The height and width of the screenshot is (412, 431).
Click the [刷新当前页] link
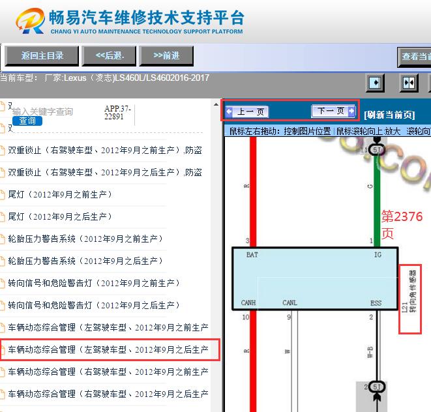point(389,115)
